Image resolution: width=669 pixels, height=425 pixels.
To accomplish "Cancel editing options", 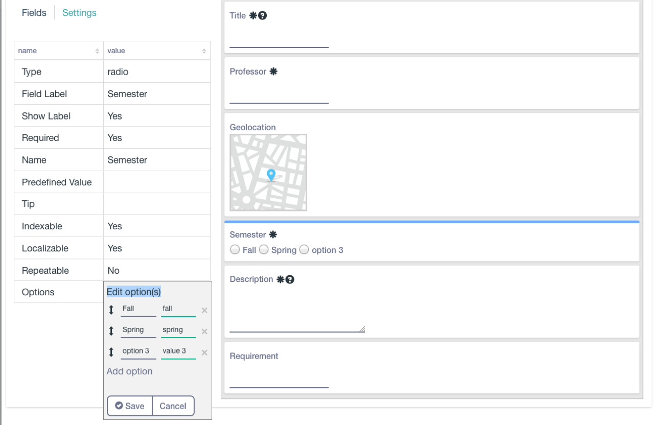I will point(173,406).
